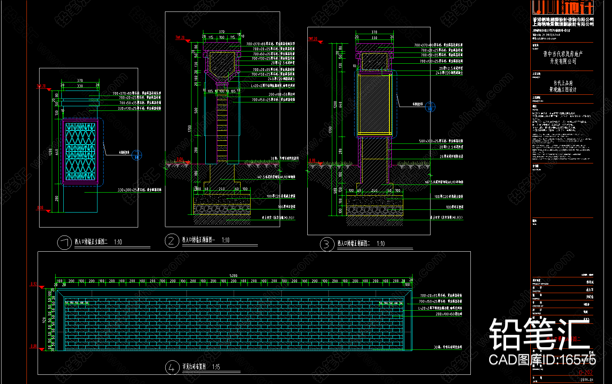Select client text '晋中当代君茂房地产'
This screenshot has height=384, width=612.
[563, 54]
